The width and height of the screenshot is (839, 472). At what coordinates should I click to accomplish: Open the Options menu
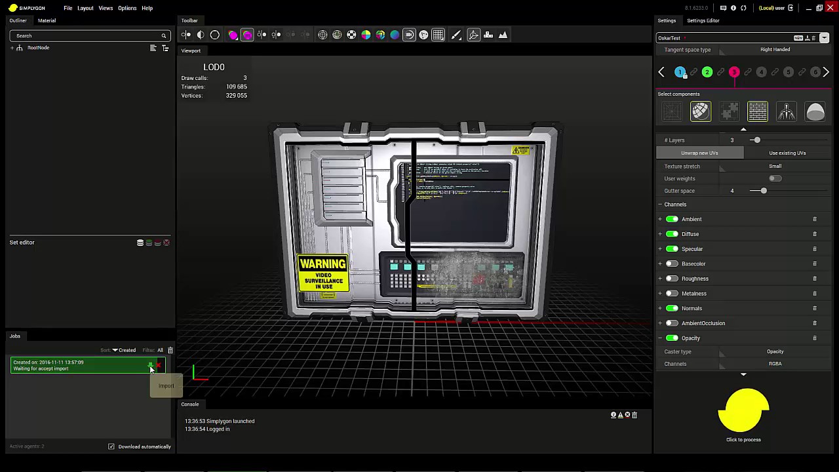tap(127, 9)
